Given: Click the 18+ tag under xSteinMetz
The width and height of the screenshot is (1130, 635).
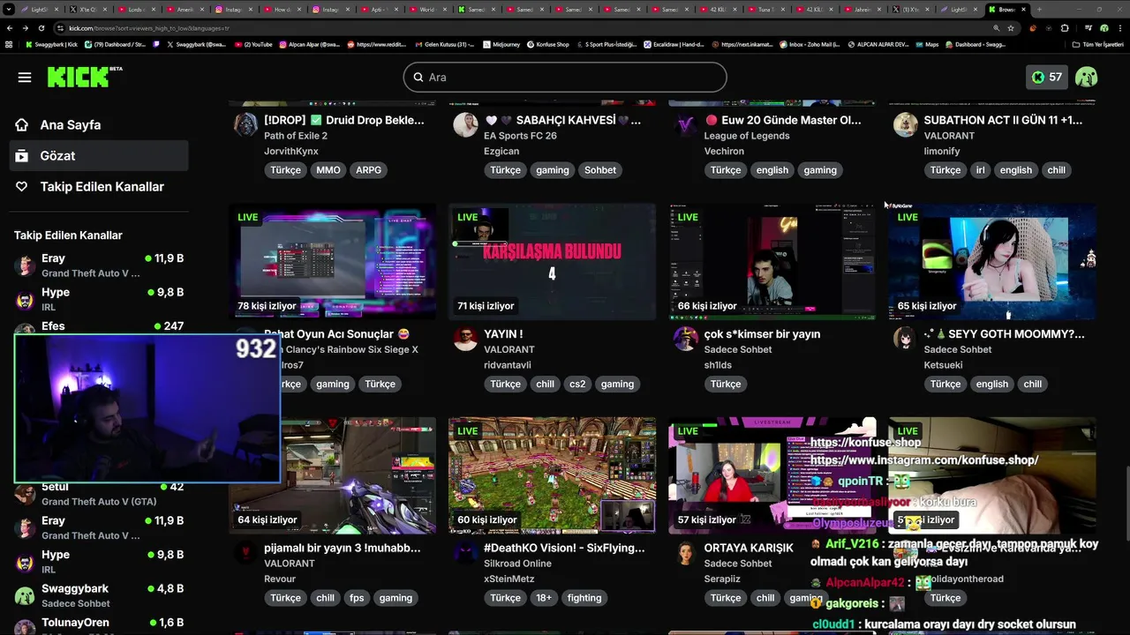Looking at the screenshot, I should click(x=544, y=598).
